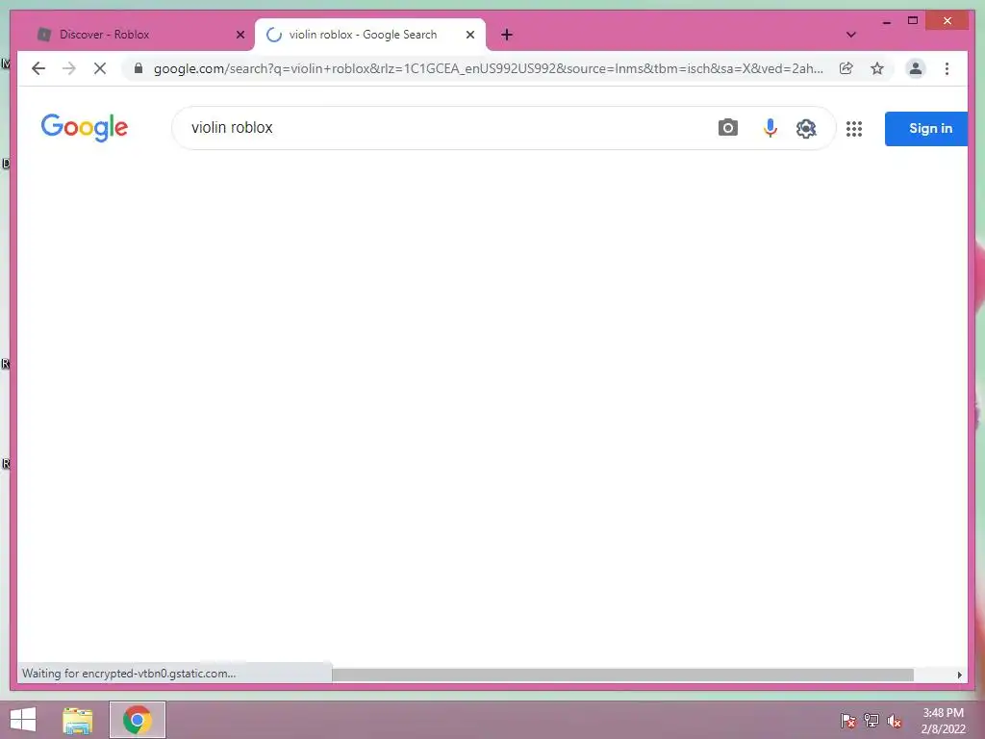985x739 pixels.
Task: Select the violin roblox - Google Search tab
Action: 369,35
